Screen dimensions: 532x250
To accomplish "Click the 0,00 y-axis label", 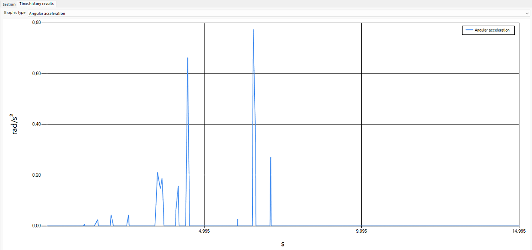I will (37, 226).
